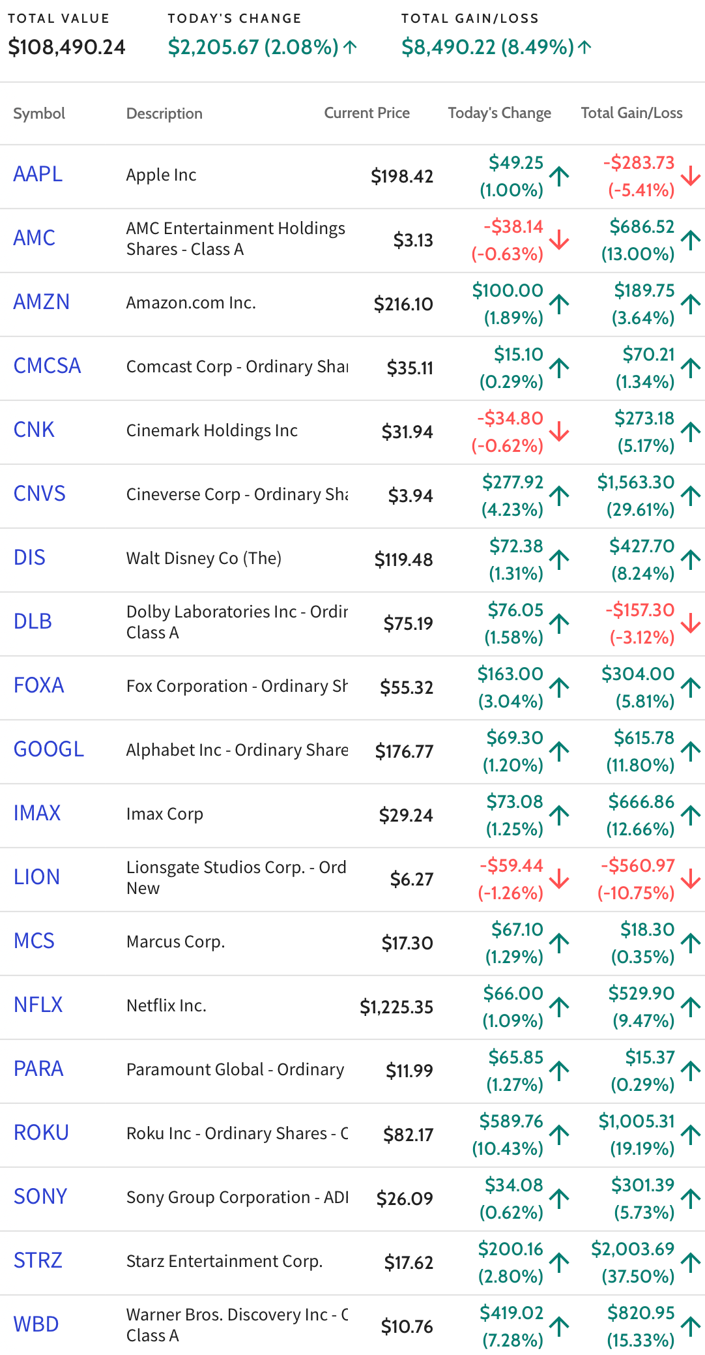Click the up arrow beside Today's Change total
The height and width of the screenshot is (1355, 705).
[350, 47]
